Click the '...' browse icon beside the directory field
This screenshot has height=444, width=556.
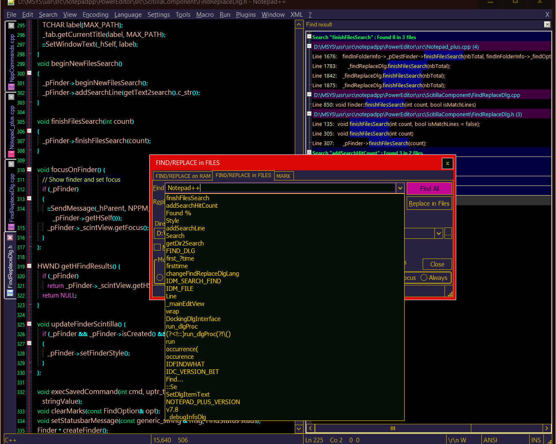coord(448,233)
